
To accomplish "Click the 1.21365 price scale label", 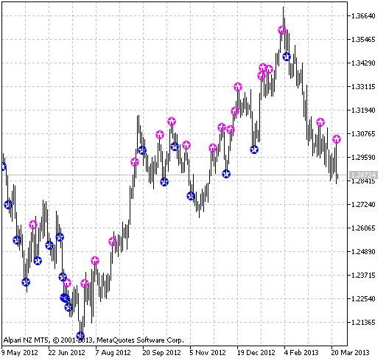I will (x=363, y=323).
